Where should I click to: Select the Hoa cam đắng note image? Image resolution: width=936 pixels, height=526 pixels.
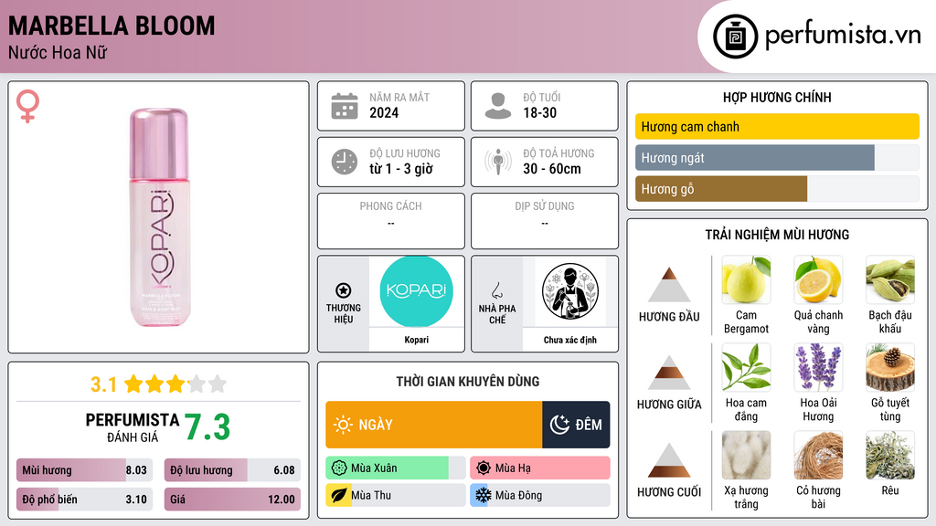pyautogui.click(x=746, y=367)
